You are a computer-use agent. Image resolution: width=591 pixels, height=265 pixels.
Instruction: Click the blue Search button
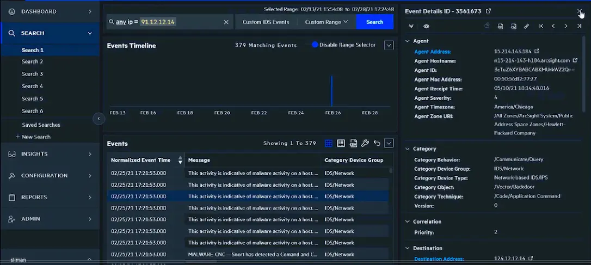(x=374, y=22)
